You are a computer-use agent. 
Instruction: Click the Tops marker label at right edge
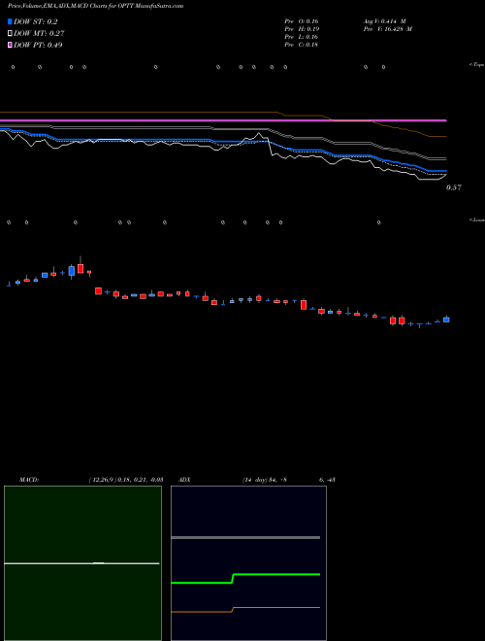[477, 65]
